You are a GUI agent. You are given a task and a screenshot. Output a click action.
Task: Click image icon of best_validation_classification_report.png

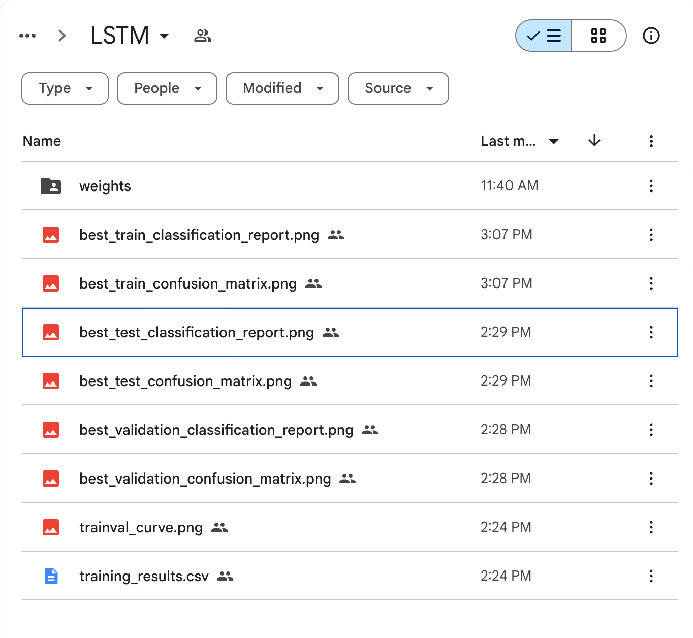[x=51, y=430]
